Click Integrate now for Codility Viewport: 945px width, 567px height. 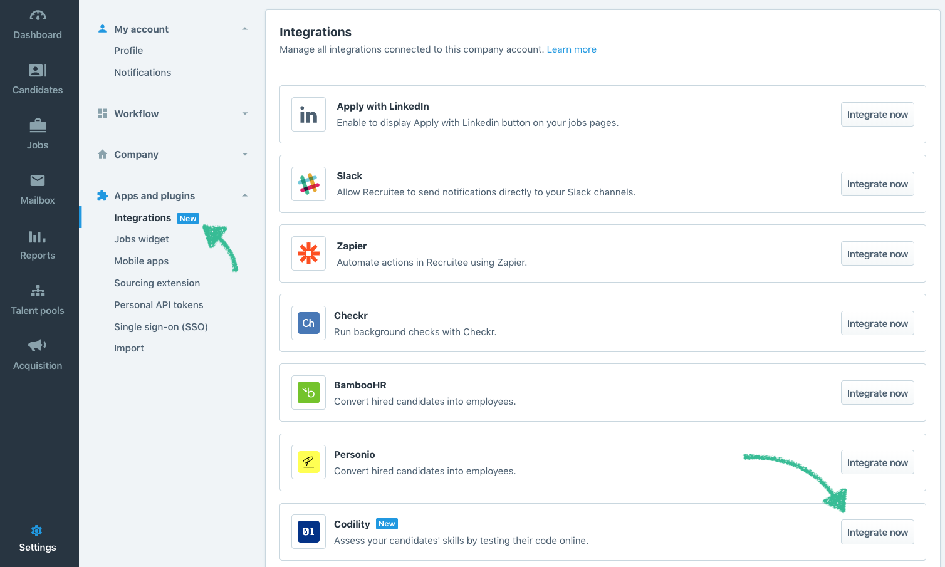tap(877, 532)
